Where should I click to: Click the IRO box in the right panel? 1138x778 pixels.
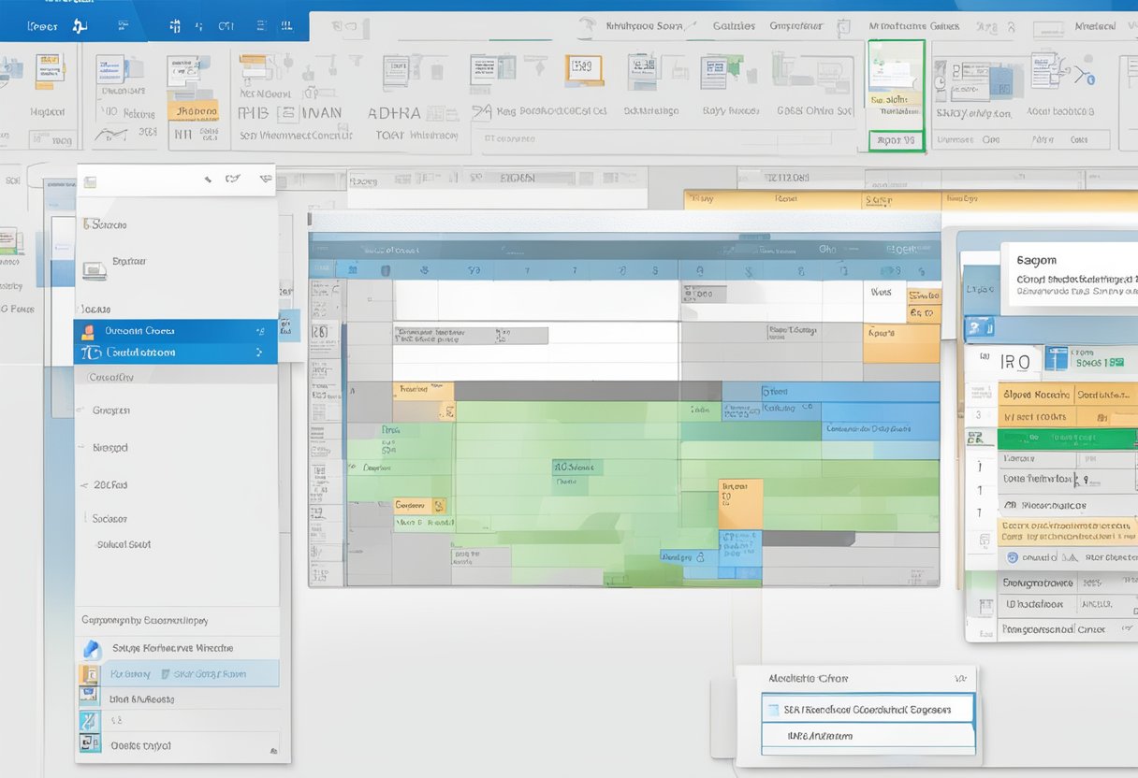tap(1016, 361)
